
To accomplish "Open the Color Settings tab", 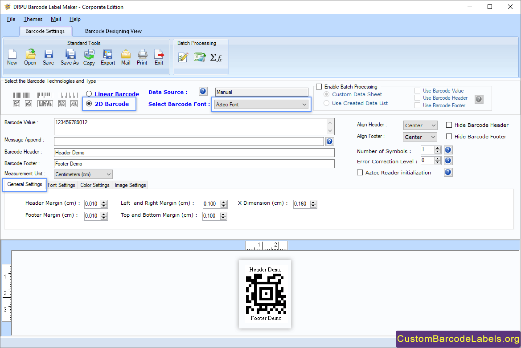I will coord(95,185).
